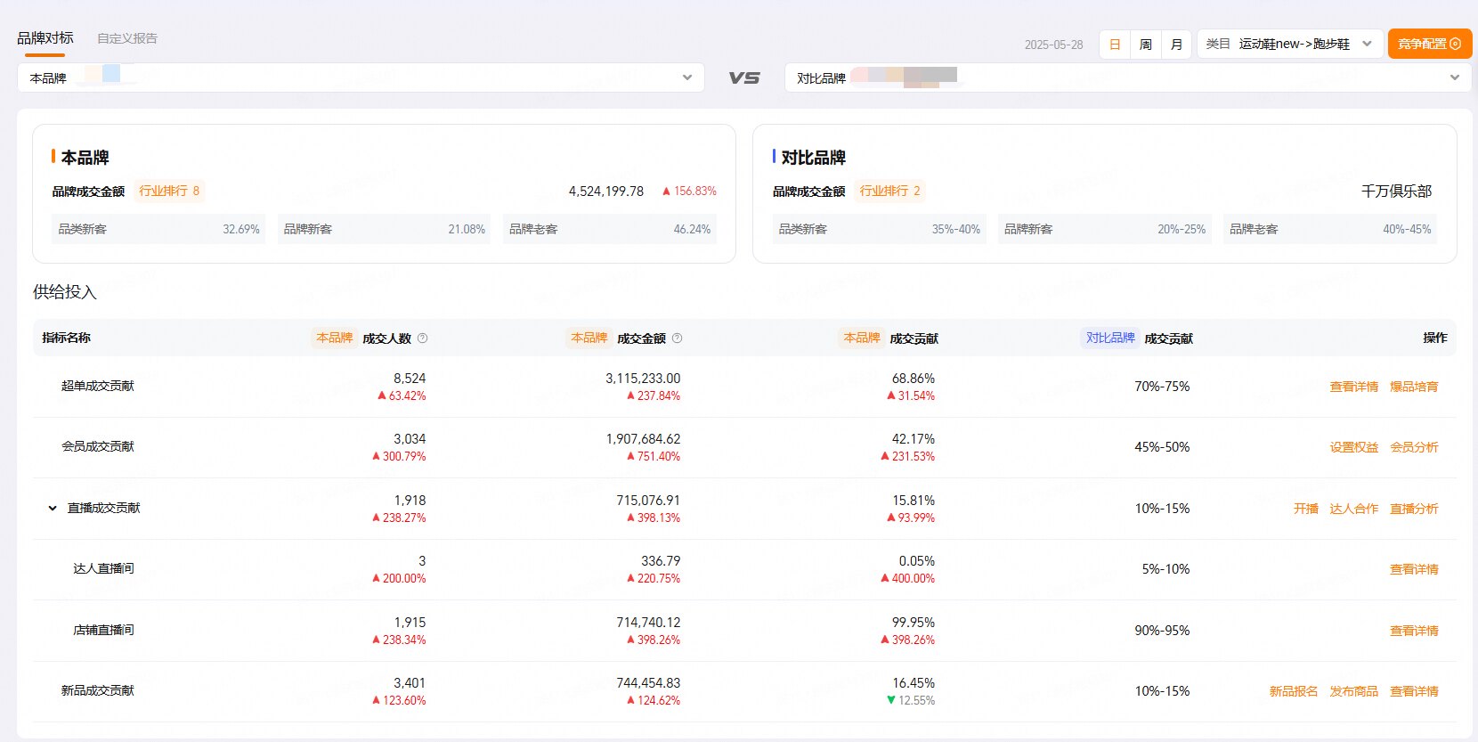Open the 类目 运动鞋new->跑步鞋 dropdown
This screenshot has height=742, width=1478.
tap(1289, 44)
